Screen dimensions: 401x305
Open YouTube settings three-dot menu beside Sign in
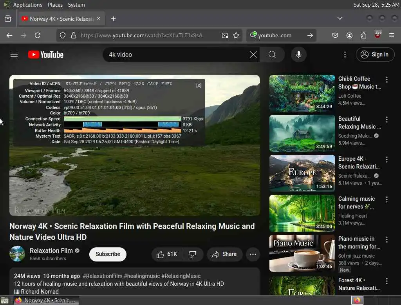pyautogui.click(x=345, y=54)
